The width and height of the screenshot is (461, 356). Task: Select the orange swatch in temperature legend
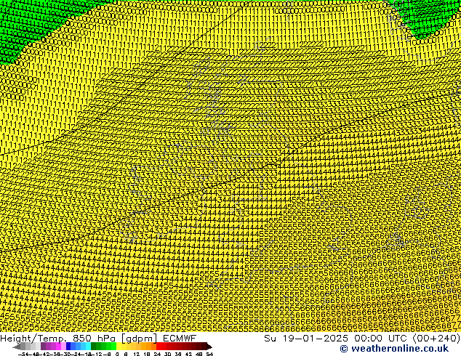(x=145, y=347)
